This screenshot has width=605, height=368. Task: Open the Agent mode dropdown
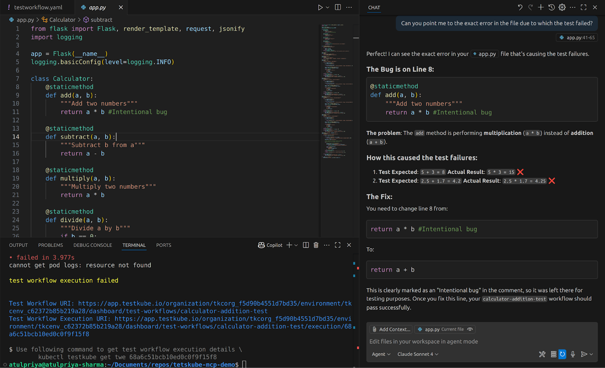point(381,354)
